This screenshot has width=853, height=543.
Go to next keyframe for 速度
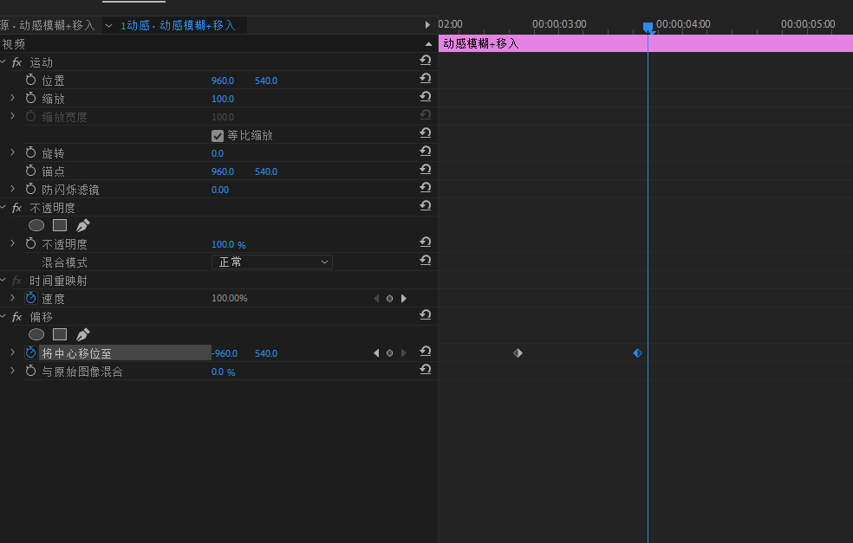[404, 299]
